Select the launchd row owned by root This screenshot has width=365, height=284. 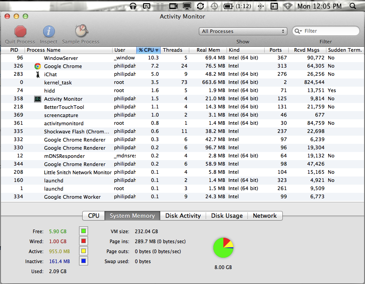[182, 189]
